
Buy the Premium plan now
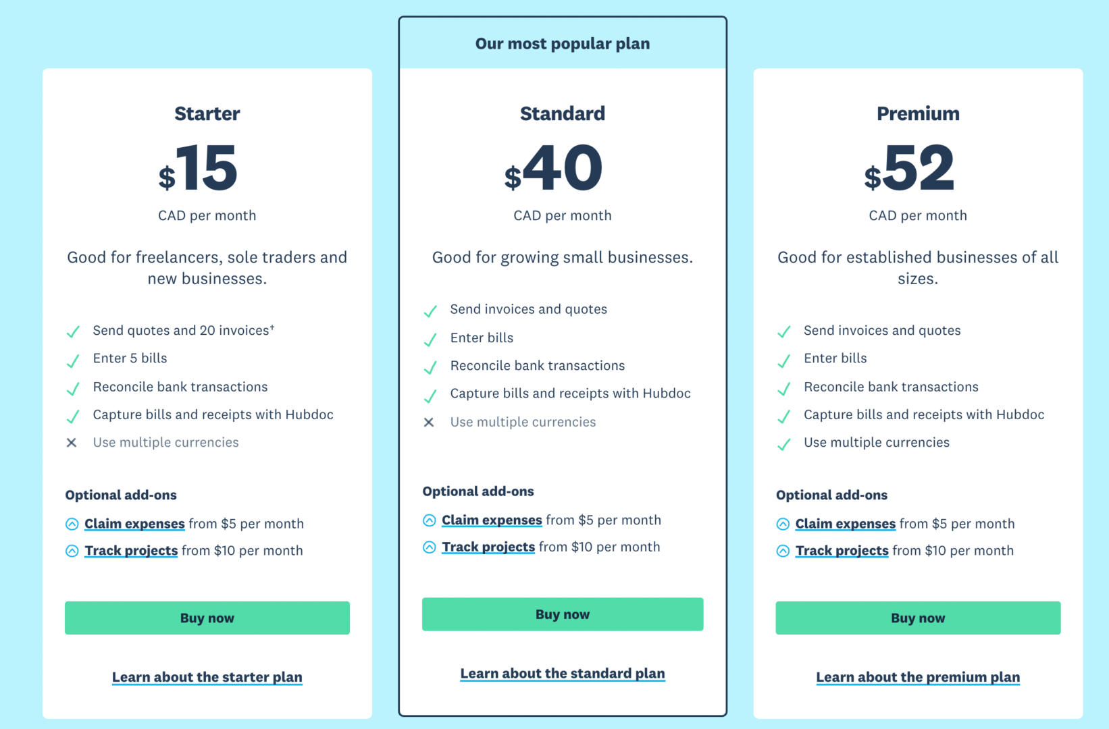(x=918, y=618)
